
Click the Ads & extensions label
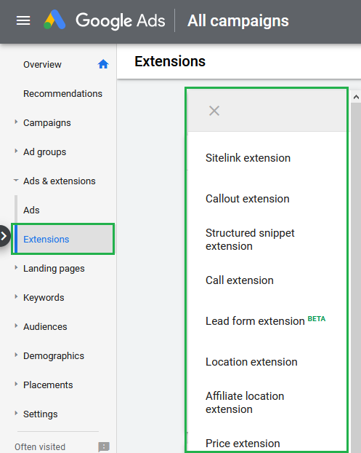click(60, 181)
